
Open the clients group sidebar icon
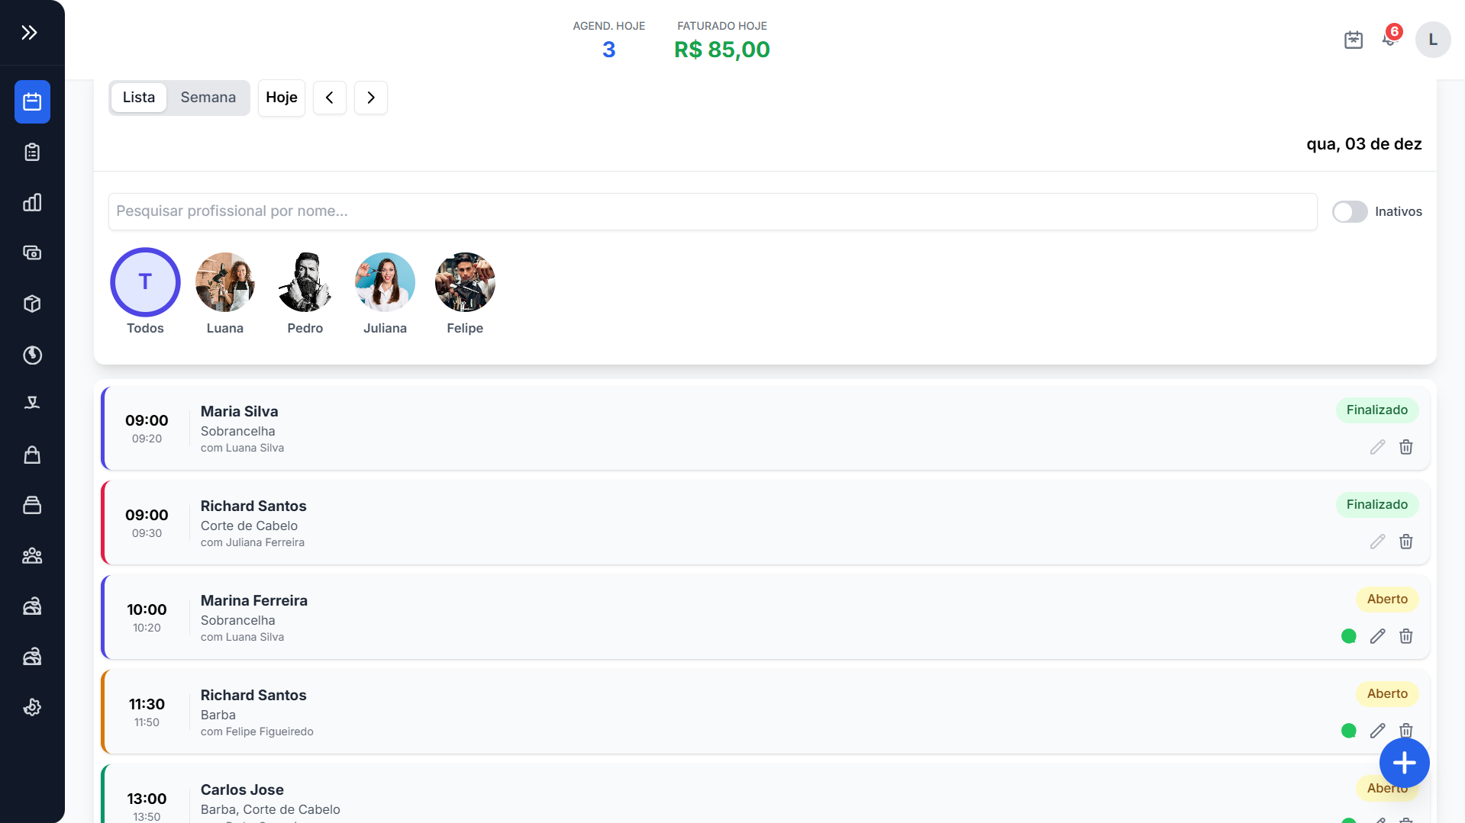32,556
